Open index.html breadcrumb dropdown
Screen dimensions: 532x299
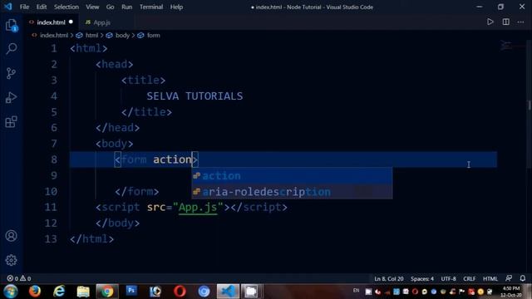click(53, 35)
